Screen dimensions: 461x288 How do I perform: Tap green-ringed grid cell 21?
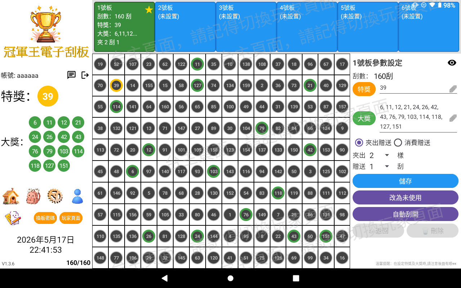(310, 86)
